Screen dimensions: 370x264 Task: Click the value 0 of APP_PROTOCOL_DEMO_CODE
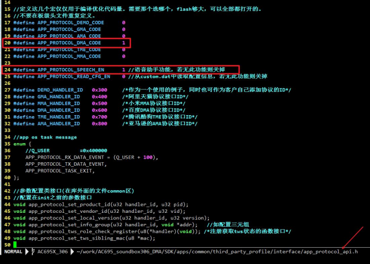click(x=124, y=23)
